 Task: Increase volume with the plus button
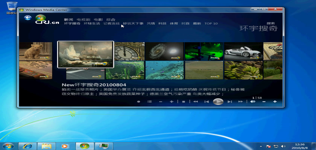[275, 102]
